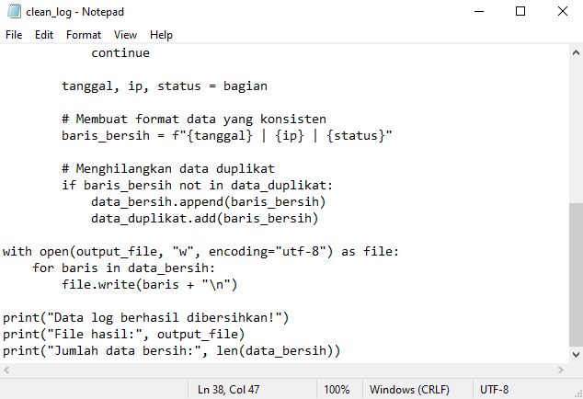Place cursor at end of last print line

(x=341, y=350)
